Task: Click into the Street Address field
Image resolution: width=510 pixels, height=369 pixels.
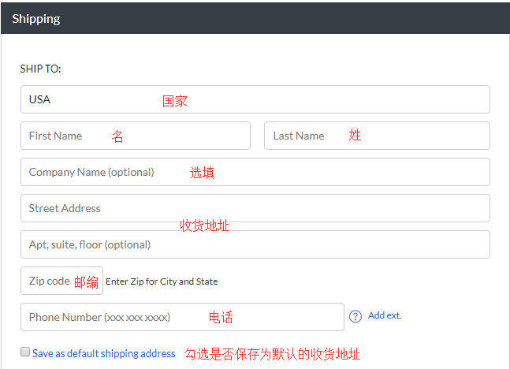Action: click(255, 208)
